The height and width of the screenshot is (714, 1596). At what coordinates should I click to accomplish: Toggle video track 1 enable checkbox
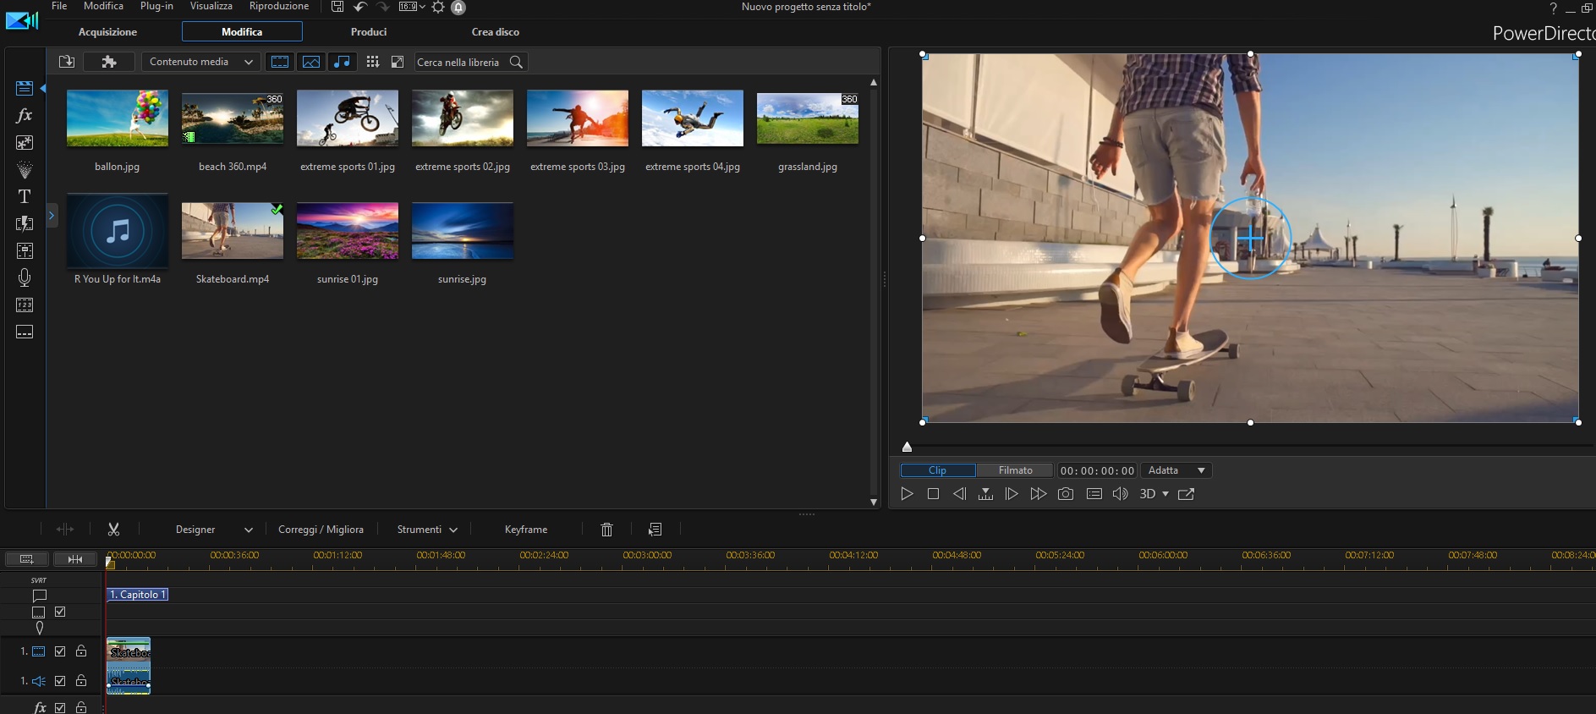point(60,651)
